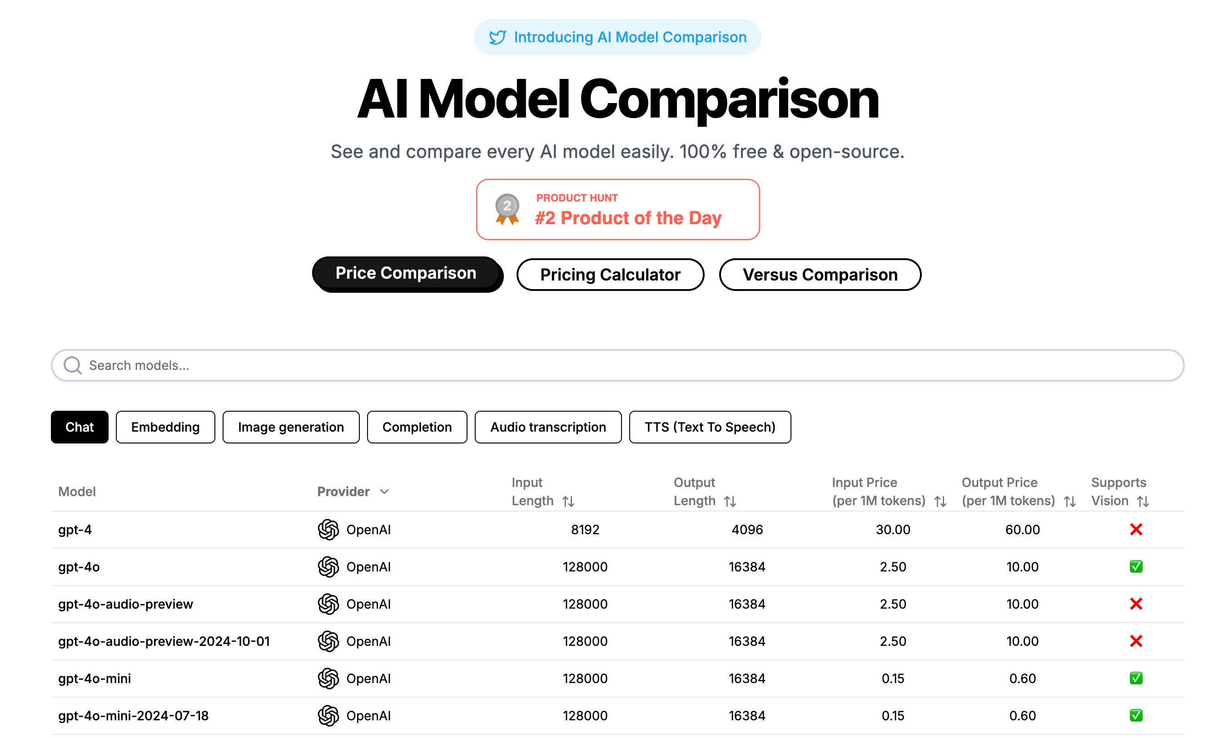This screenshot has height=738, width=1223.
Task: Select the Image generation tab
Action: click(291, 427)
